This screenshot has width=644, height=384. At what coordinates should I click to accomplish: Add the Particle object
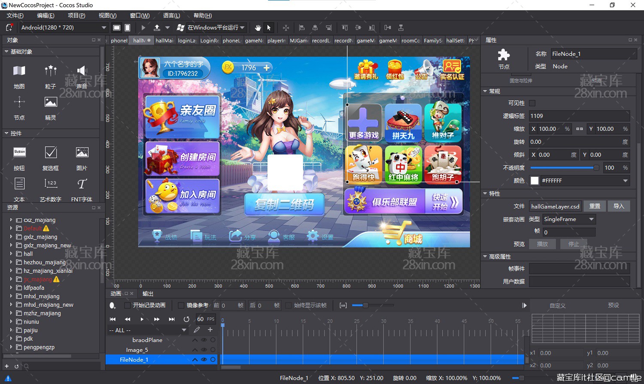coord(51,76)
